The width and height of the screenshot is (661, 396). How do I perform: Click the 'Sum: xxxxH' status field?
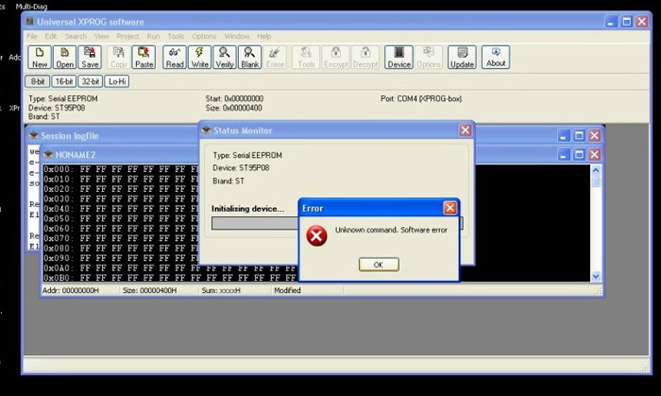[x=221, y=290]
